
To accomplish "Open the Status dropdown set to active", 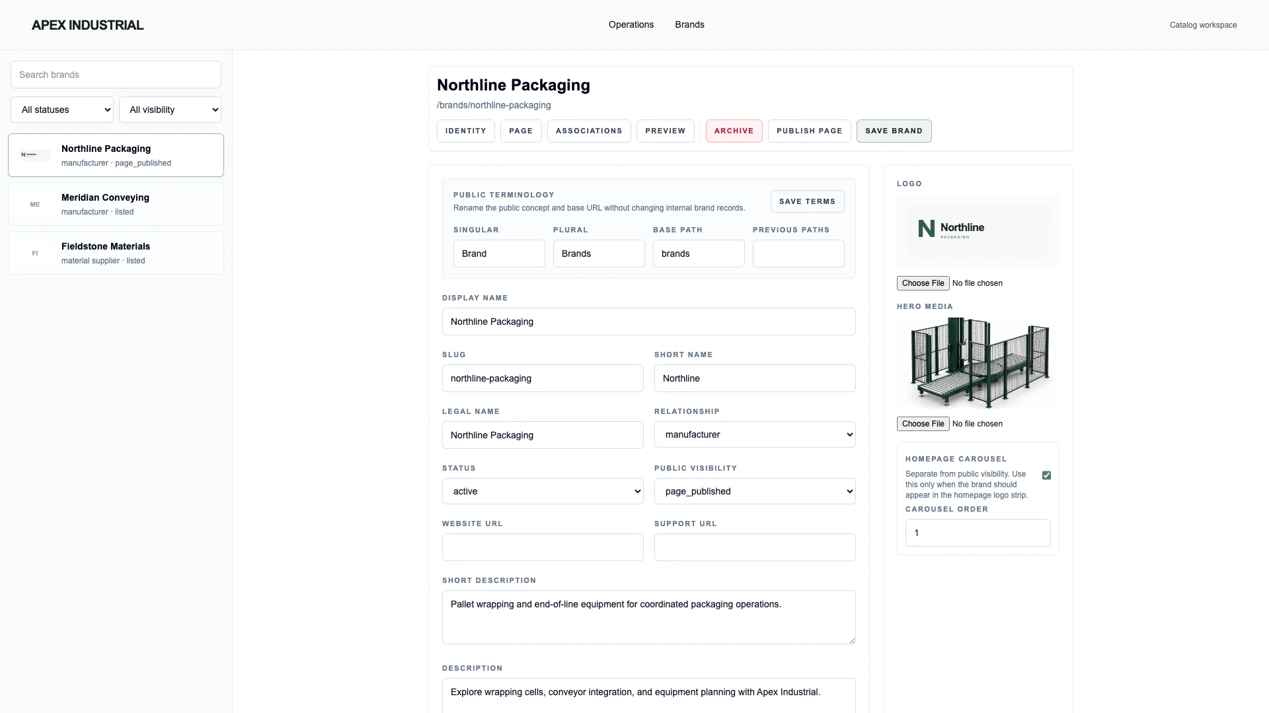I will pos(543,491).
